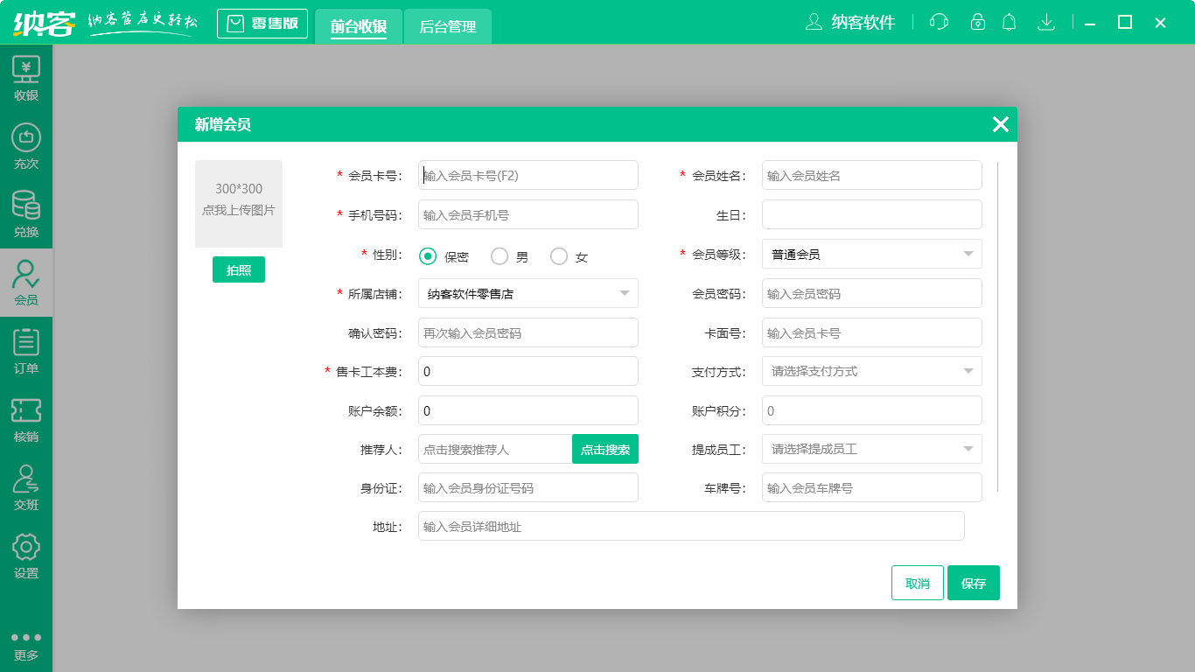The width and height of the screenshot is (1195, 672).
Task: Click the 拍照 photo button
Action: tap(238, 269)
